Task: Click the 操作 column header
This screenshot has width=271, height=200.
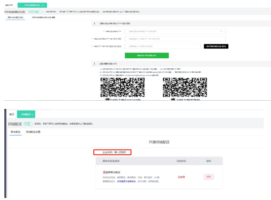Action: coord(208,161)
